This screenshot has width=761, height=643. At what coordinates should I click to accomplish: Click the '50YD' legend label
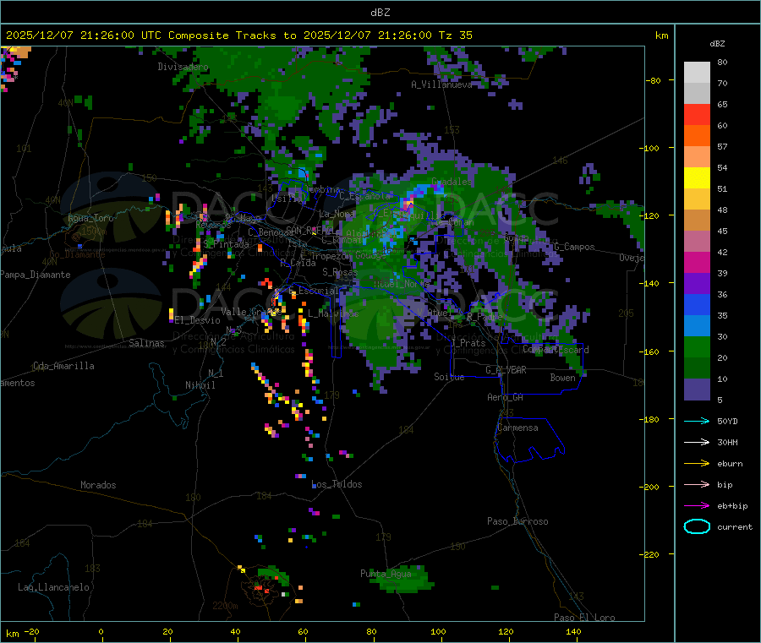(x=727, y=421)
